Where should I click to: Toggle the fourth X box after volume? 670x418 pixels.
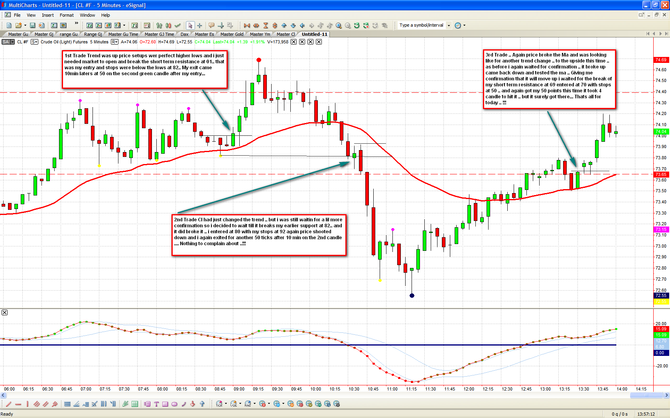pos(319,42)
